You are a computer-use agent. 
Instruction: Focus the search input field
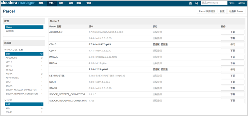pos(214,3)
